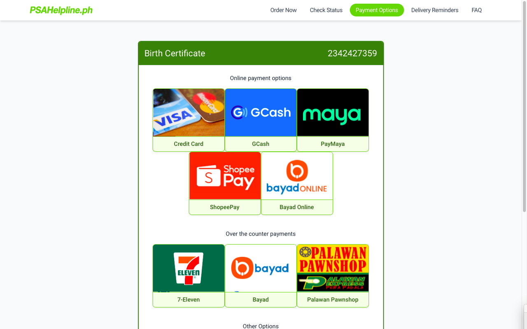Click the Credit Card label button
The width and height of the screenshot is (527, 329).
[189, 144]
